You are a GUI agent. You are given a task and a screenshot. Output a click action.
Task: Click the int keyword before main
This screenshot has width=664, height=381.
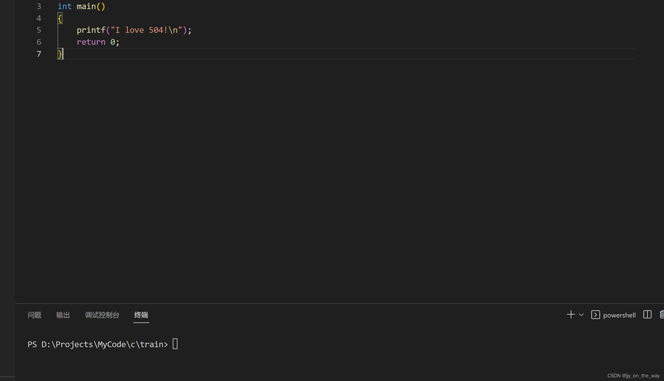tap(64, 6)
